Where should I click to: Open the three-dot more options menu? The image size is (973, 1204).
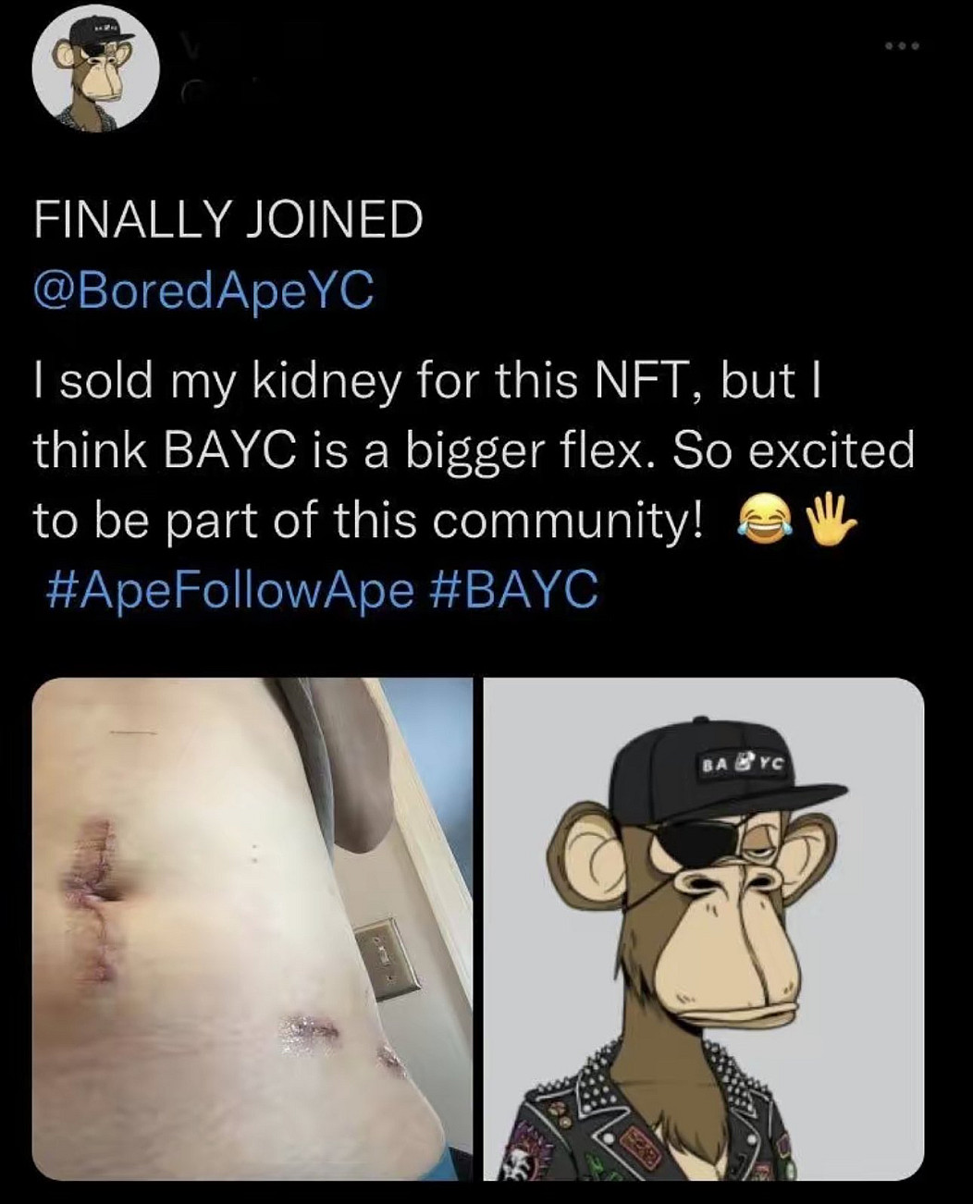click(901, 45)
